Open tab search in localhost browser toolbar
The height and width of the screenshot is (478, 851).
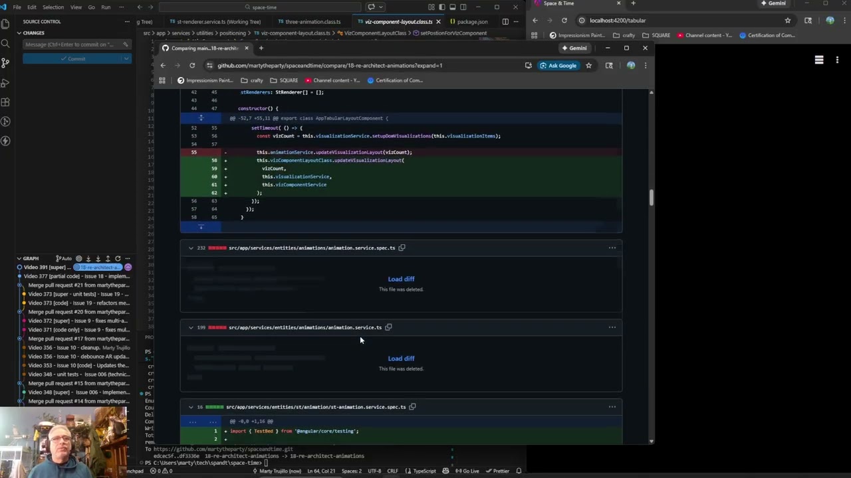(808, 21)
